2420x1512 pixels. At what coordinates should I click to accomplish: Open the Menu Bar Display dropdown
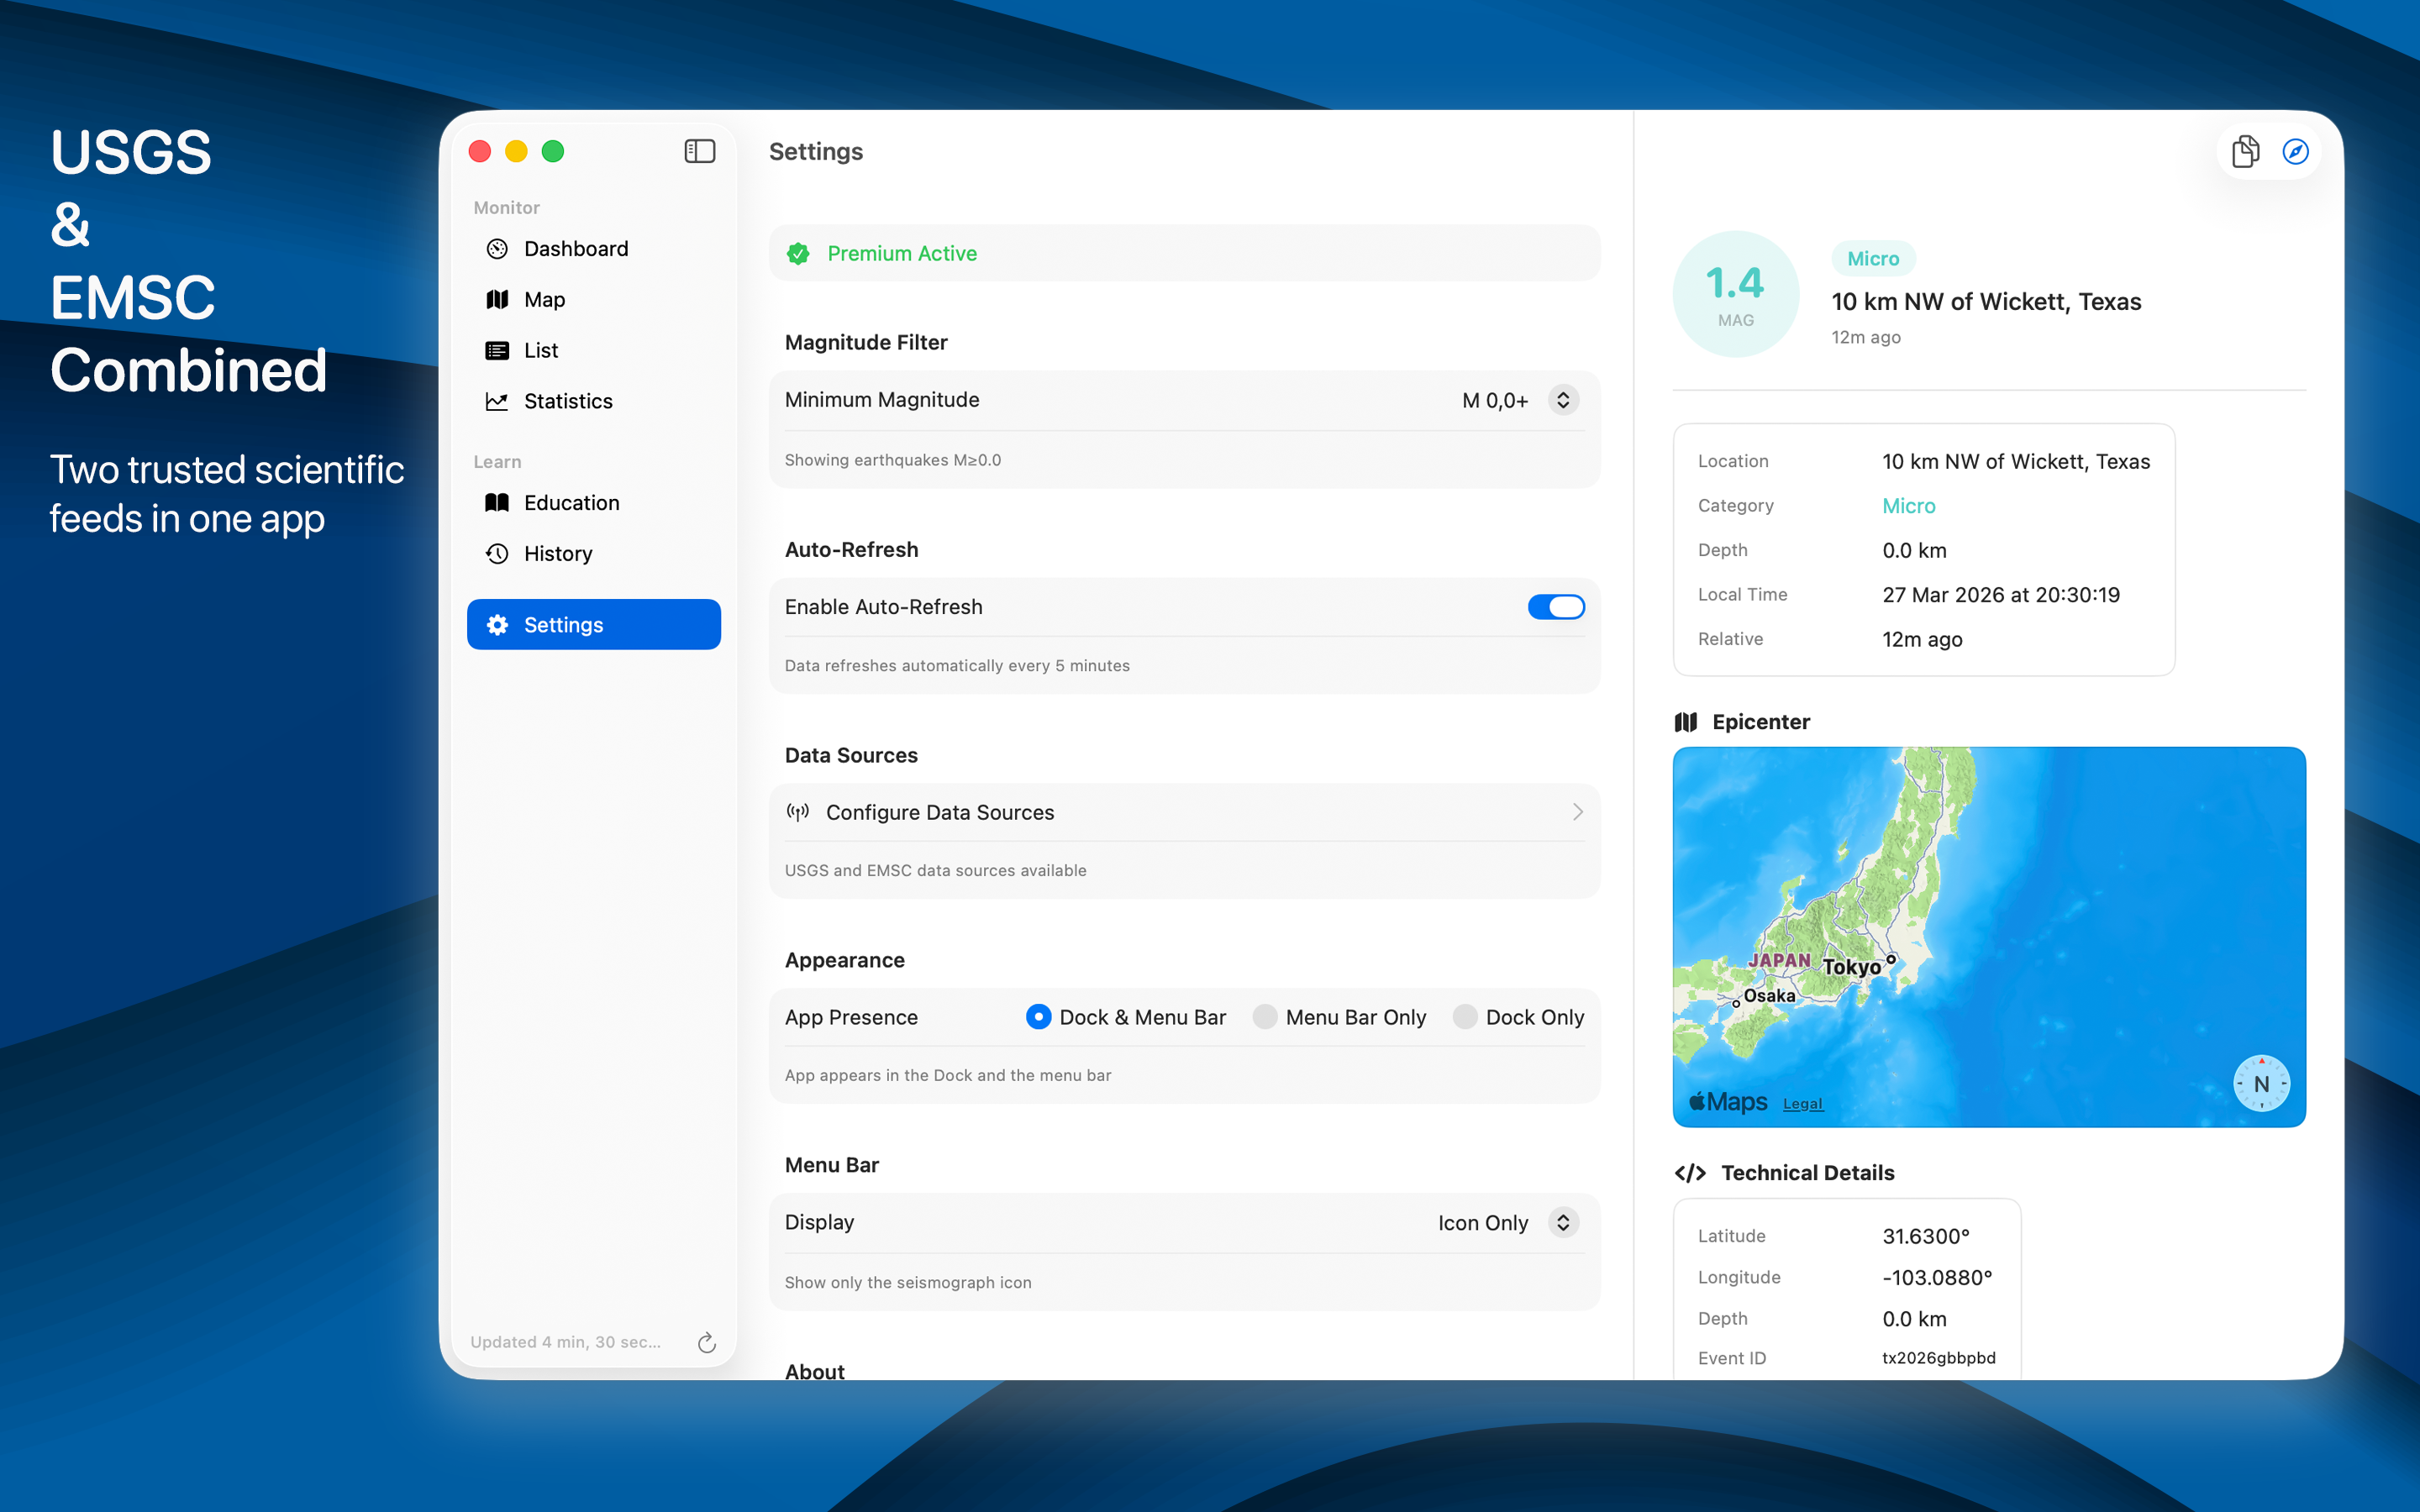pos(1563,1222)
